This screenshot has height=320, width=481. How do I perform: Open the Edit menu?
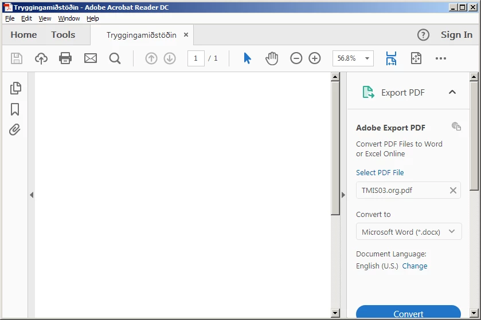27,18
